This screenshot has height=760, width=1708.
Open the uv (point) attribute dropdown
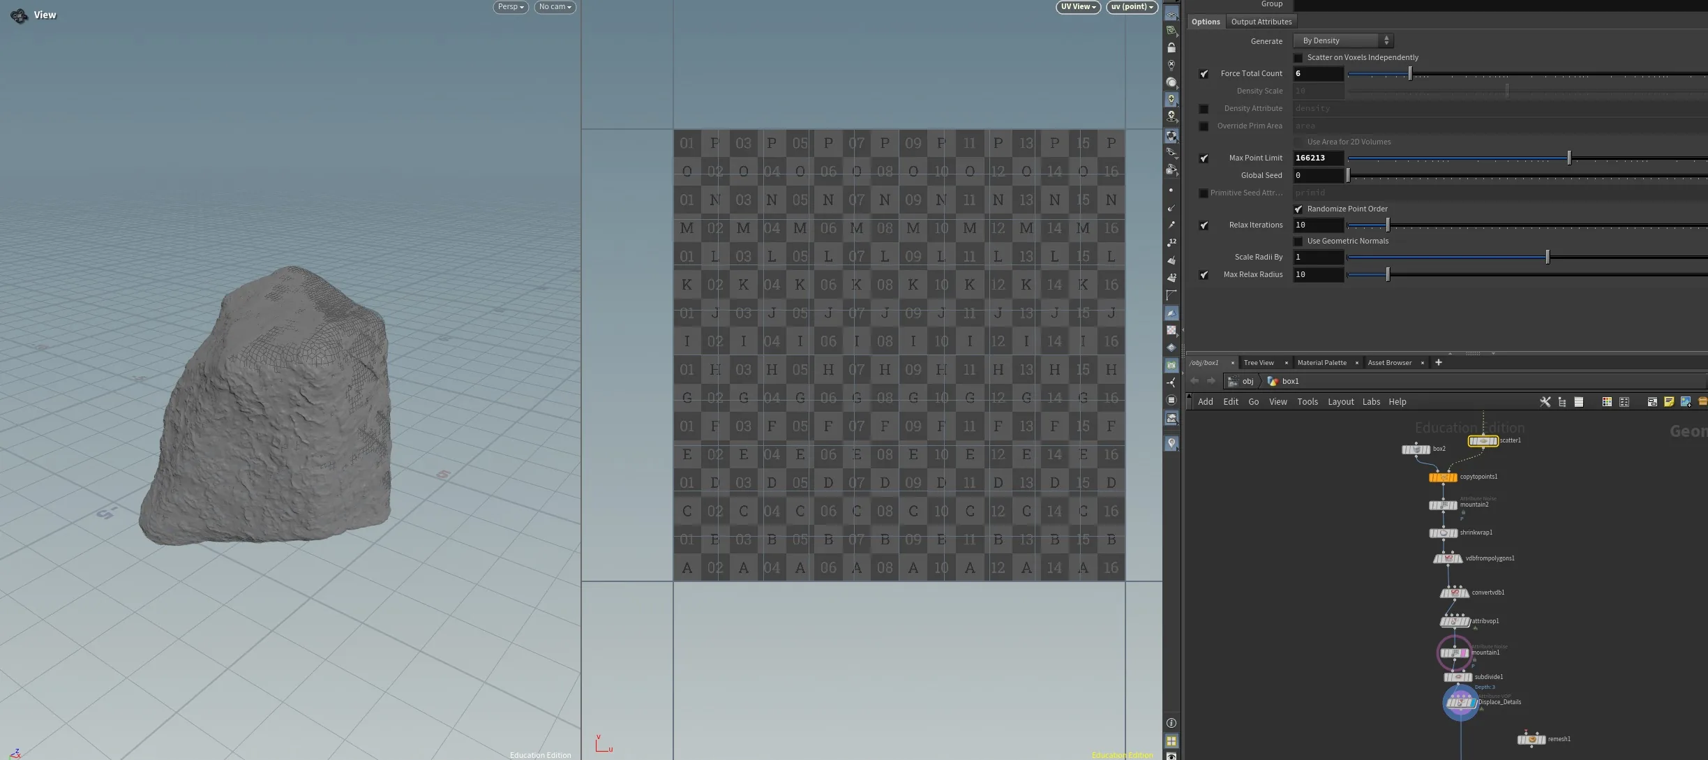pyautogui.click(x=1132, y=7)
